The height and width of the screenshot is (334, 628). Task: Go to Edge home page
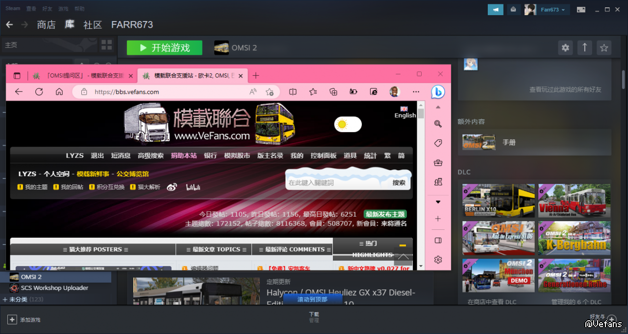(59, 91)
